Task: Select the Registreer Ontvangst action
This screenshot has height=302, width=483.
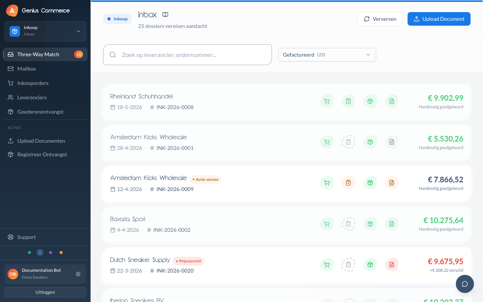Action: [45, 154]
